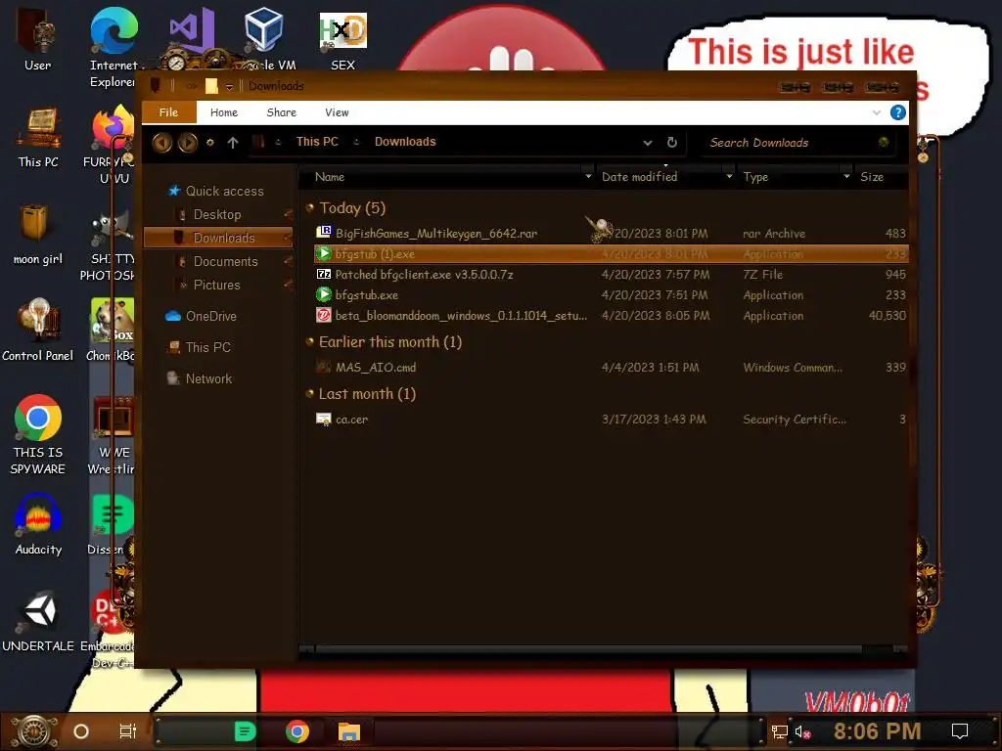
Task: Open the Internet Explorer desktop shortcut
Action: tap(114, 48)
